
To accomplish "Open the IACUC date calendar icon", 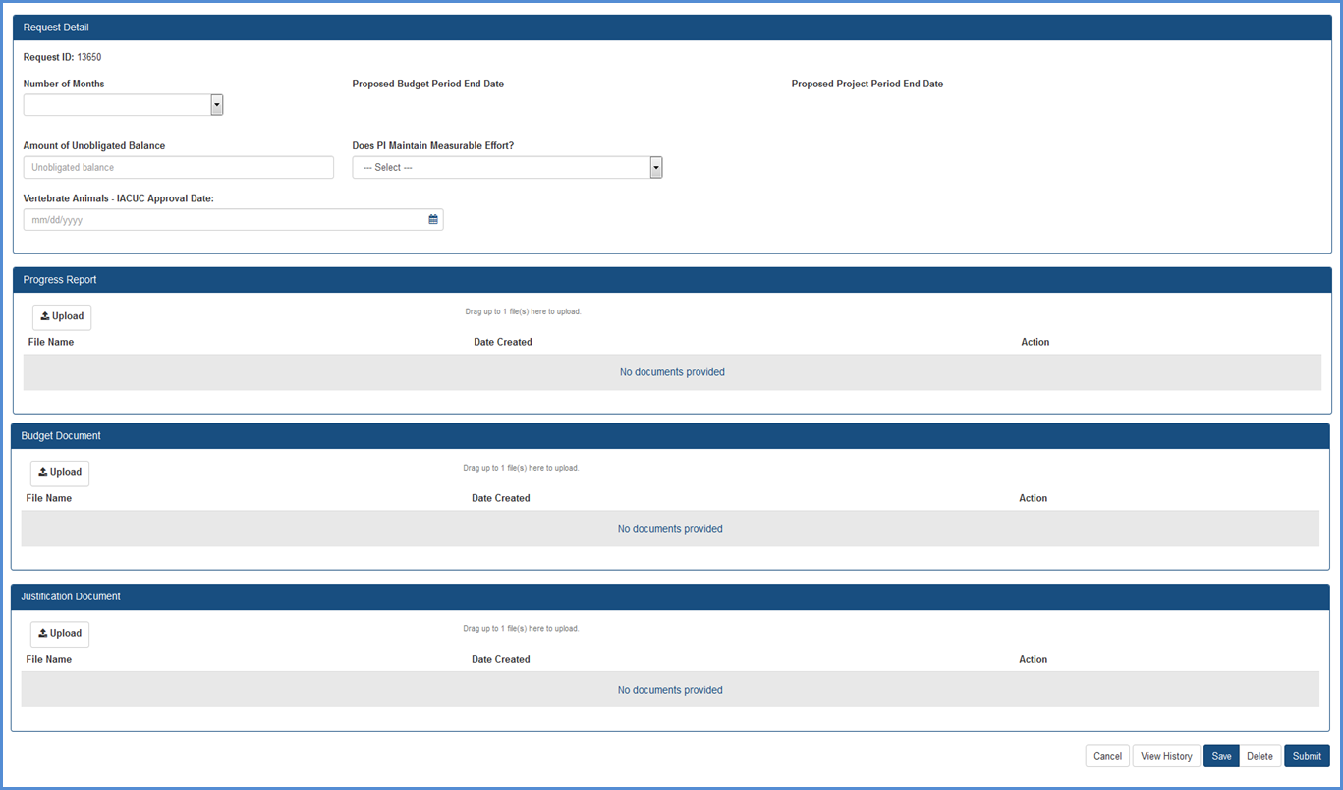I will 433,219.
